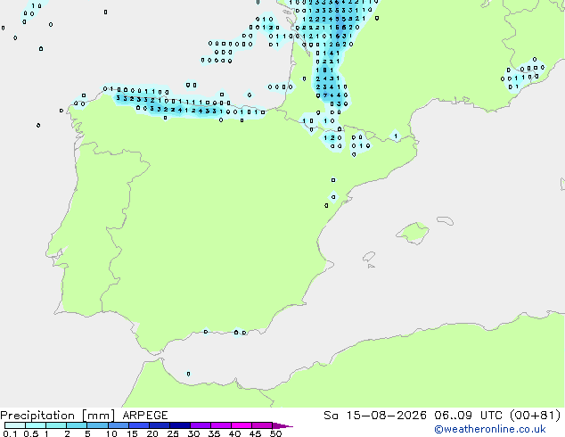The height and width of the screenshot is (437, 565).
Task: Click the '50' legend scale label
Action: 275,433
